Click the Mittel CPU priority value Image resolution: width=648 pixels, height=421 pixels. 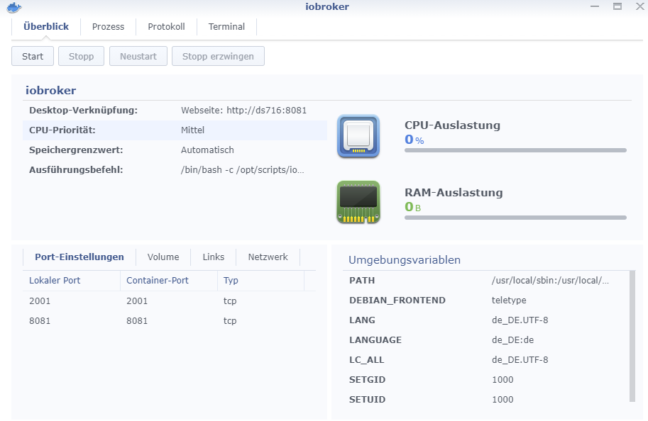[192, 130]
